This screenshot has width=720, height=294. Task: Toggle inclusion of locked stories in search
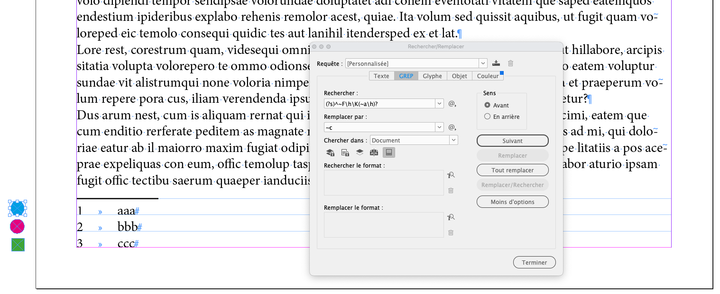click(345, 152)
